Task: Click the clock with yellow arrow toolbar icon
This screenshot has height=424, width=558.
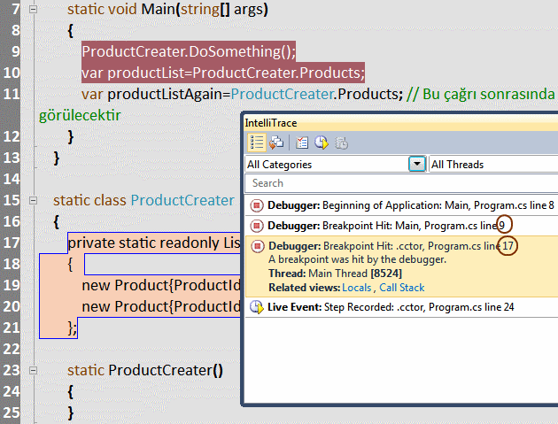Action: click(322, 143)
